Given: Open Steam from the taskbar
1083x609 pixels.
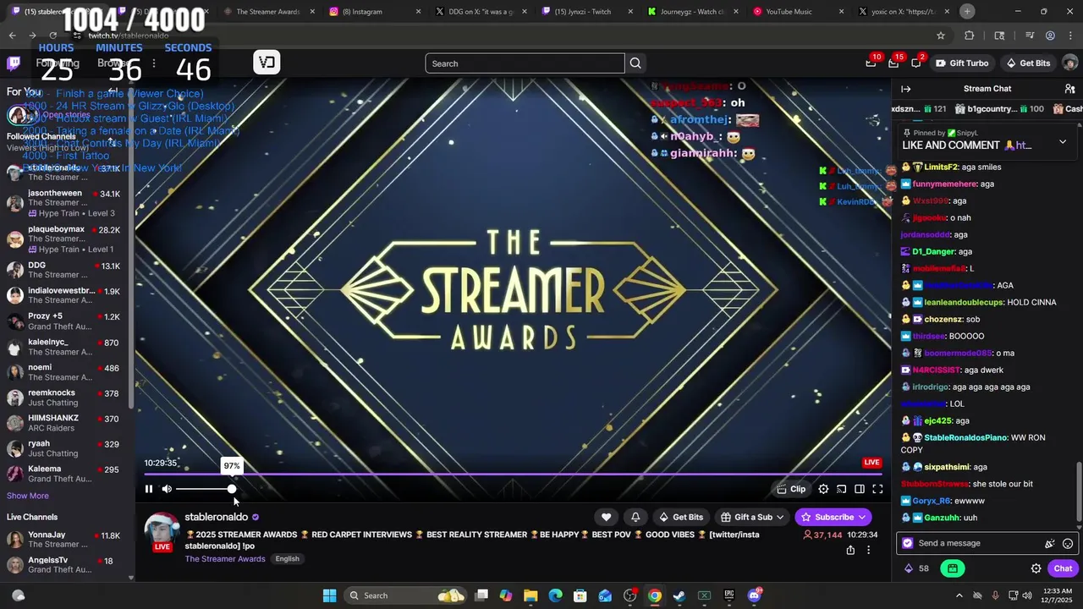Looking at the screenshot, I should (679, 595).
